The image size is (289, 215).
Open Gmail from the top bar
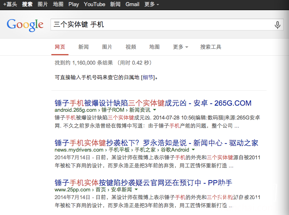[132, 4]
